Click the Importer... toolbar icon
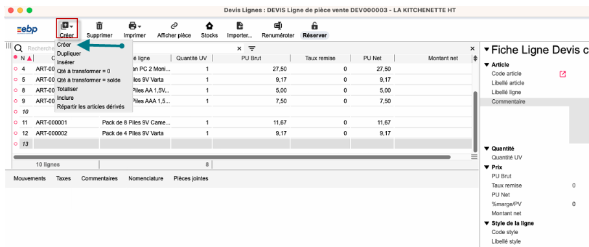589x247 pixels. 240,26
